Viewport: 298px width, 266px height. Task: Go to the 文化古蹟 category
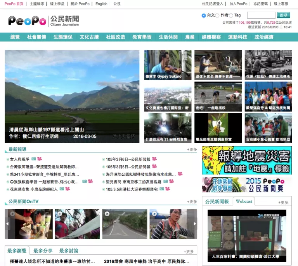coord(89,37)
